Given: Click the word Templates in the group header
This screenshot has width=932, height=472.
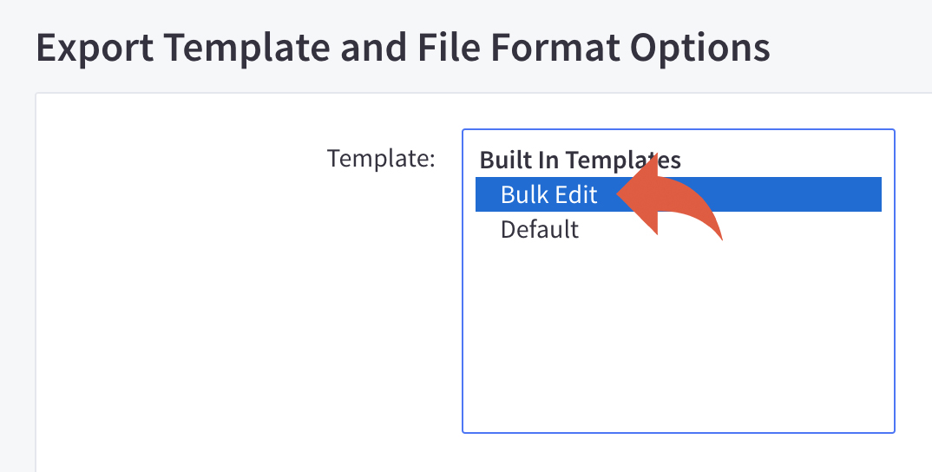Looking at the screenshot, I should coord(623,160).
